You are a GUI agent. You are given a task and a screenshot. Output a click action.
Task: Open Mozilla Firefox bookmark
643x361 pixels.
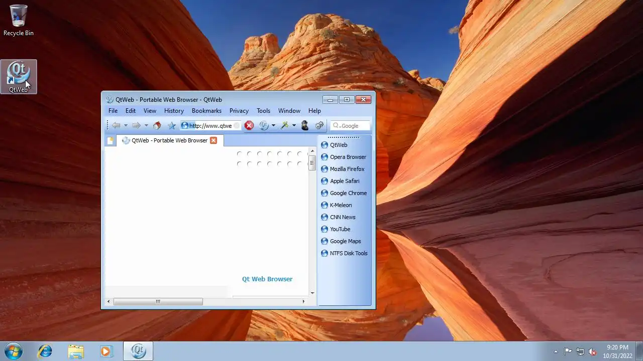[x=343, y=169]
